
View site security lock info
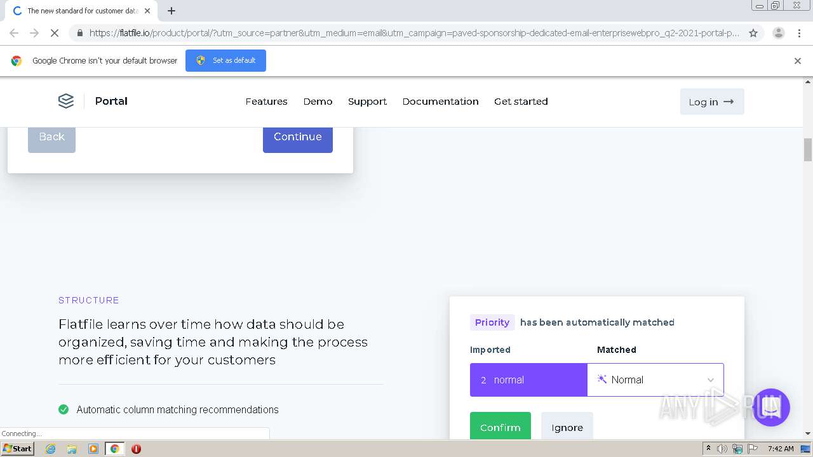[x=79, y=33]
